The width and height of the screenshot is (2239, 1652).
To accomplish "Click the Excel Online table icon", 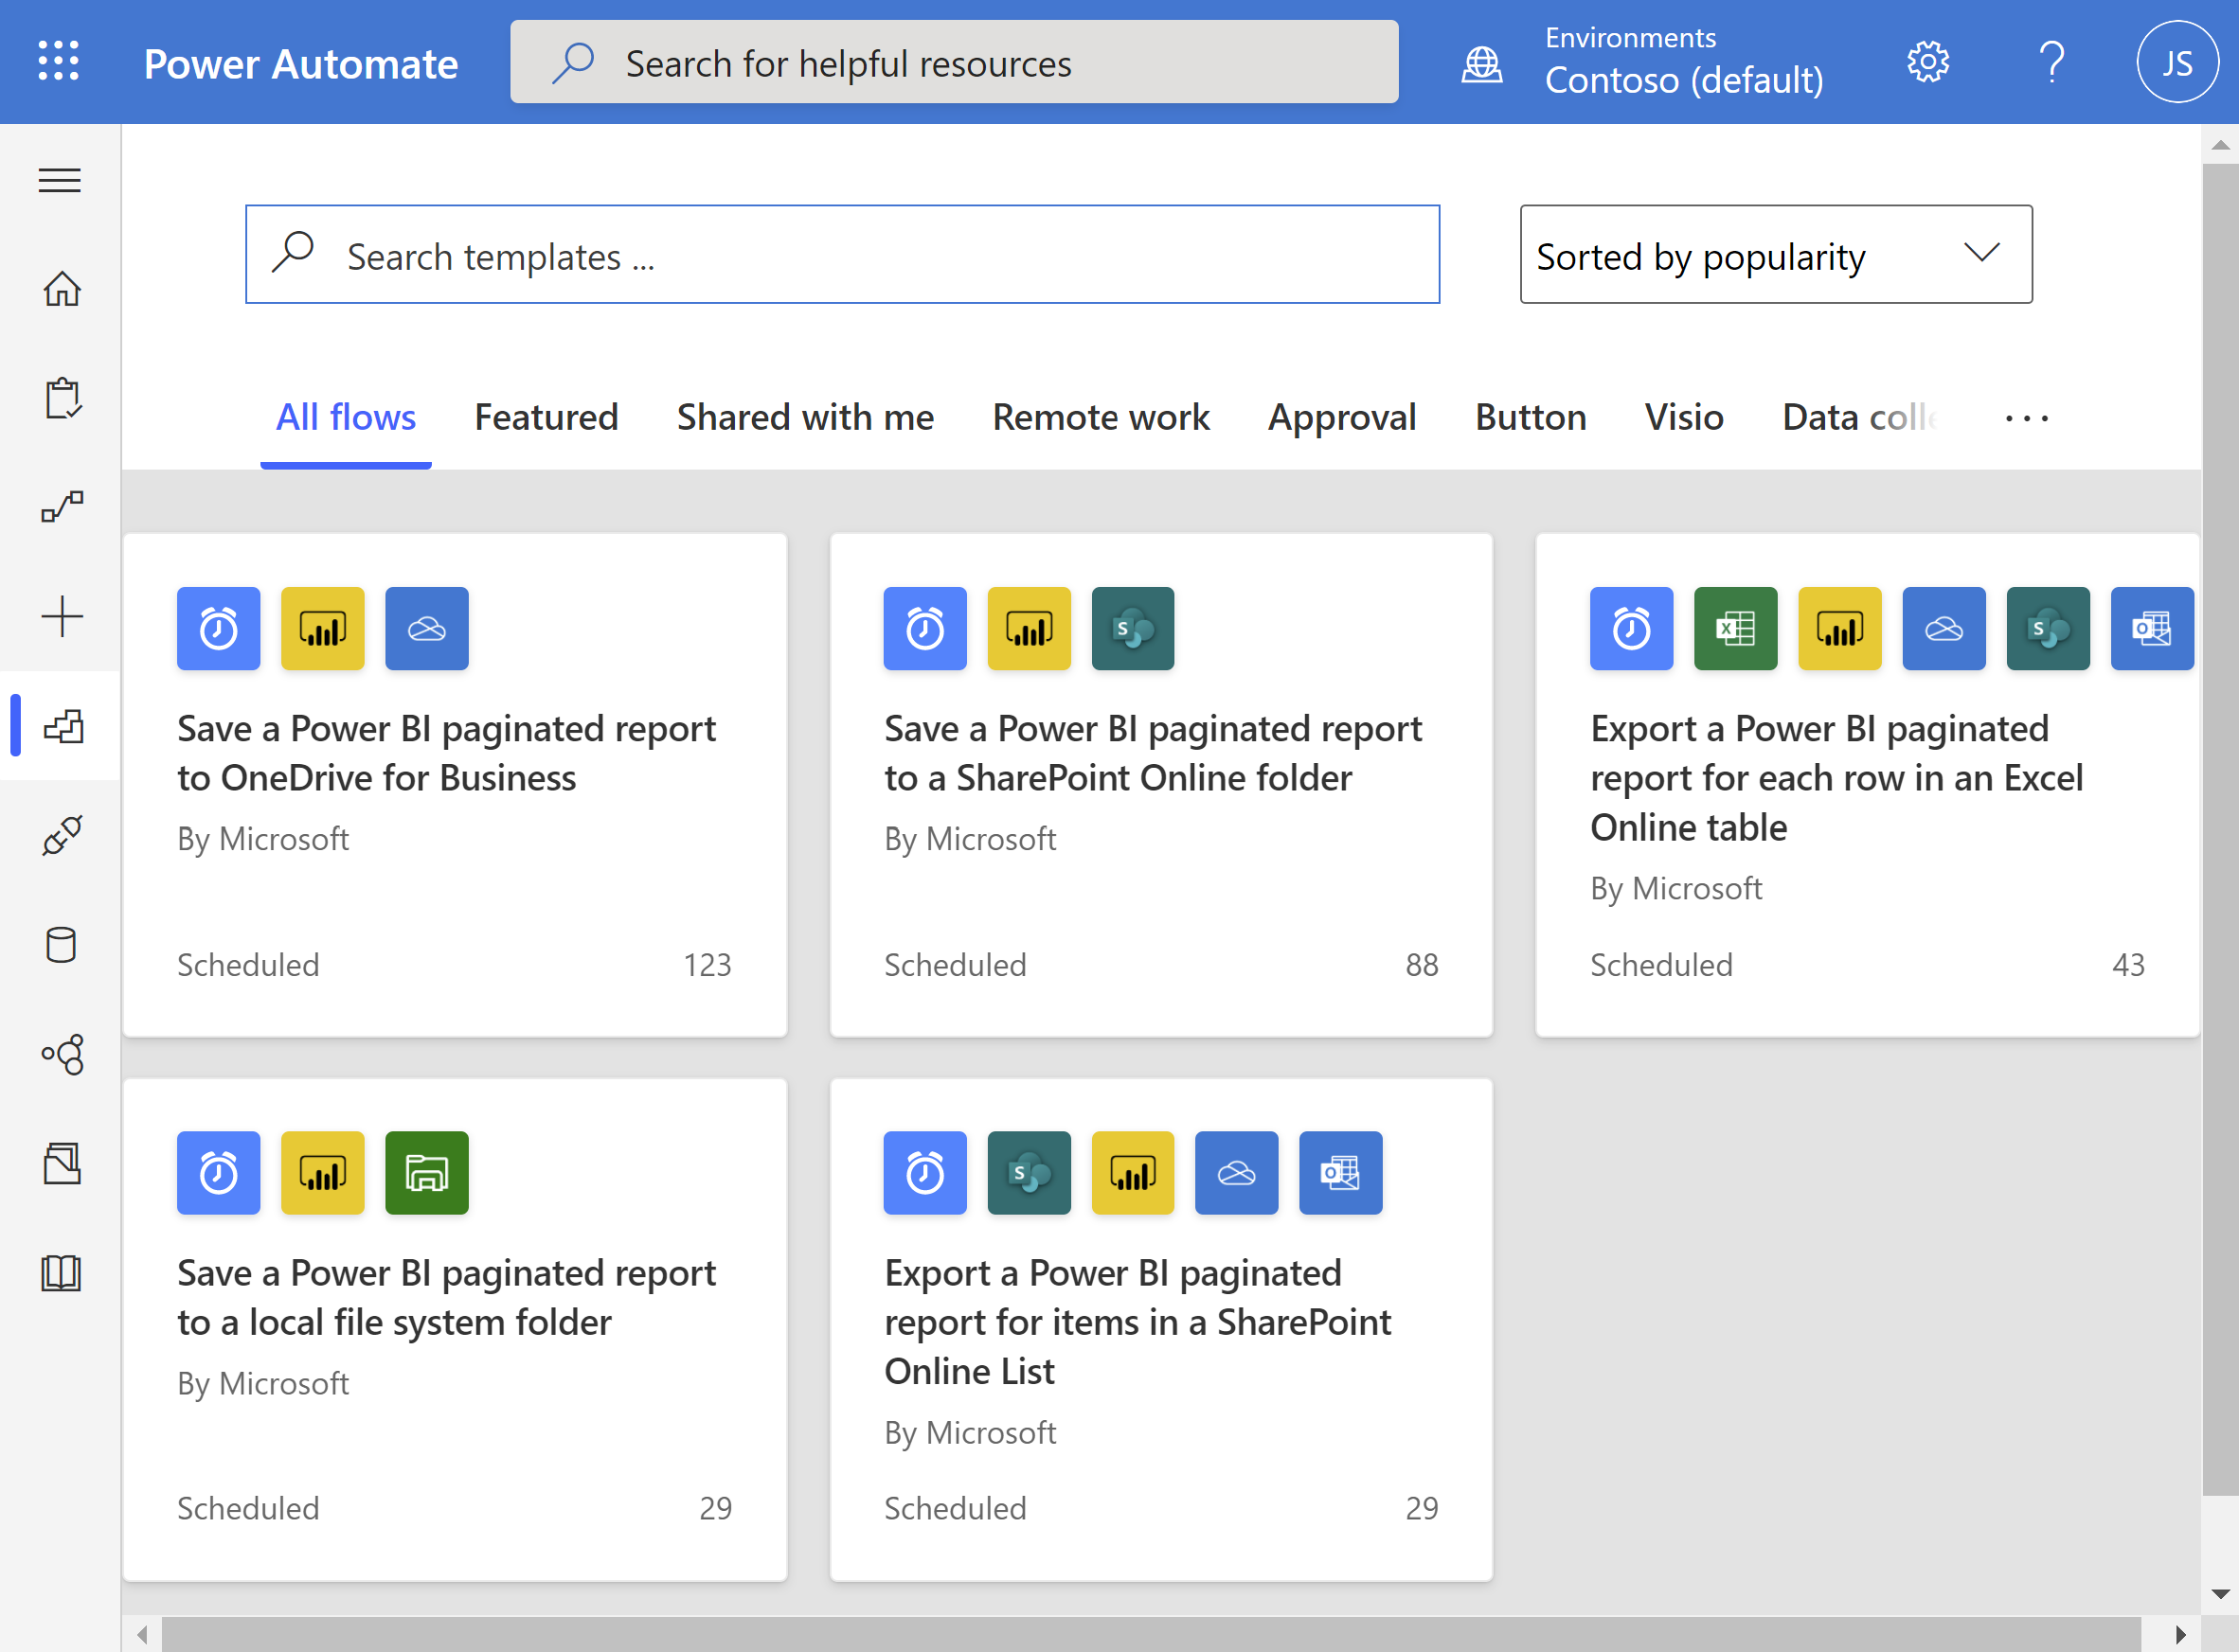I will point(1733,627).
